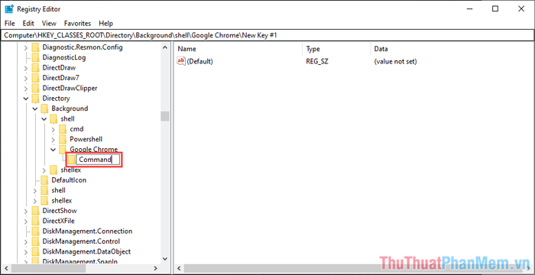This screenshot has height=275, width=535.
Task: Select the Powershell folder icon
Action: coord(63,140)
